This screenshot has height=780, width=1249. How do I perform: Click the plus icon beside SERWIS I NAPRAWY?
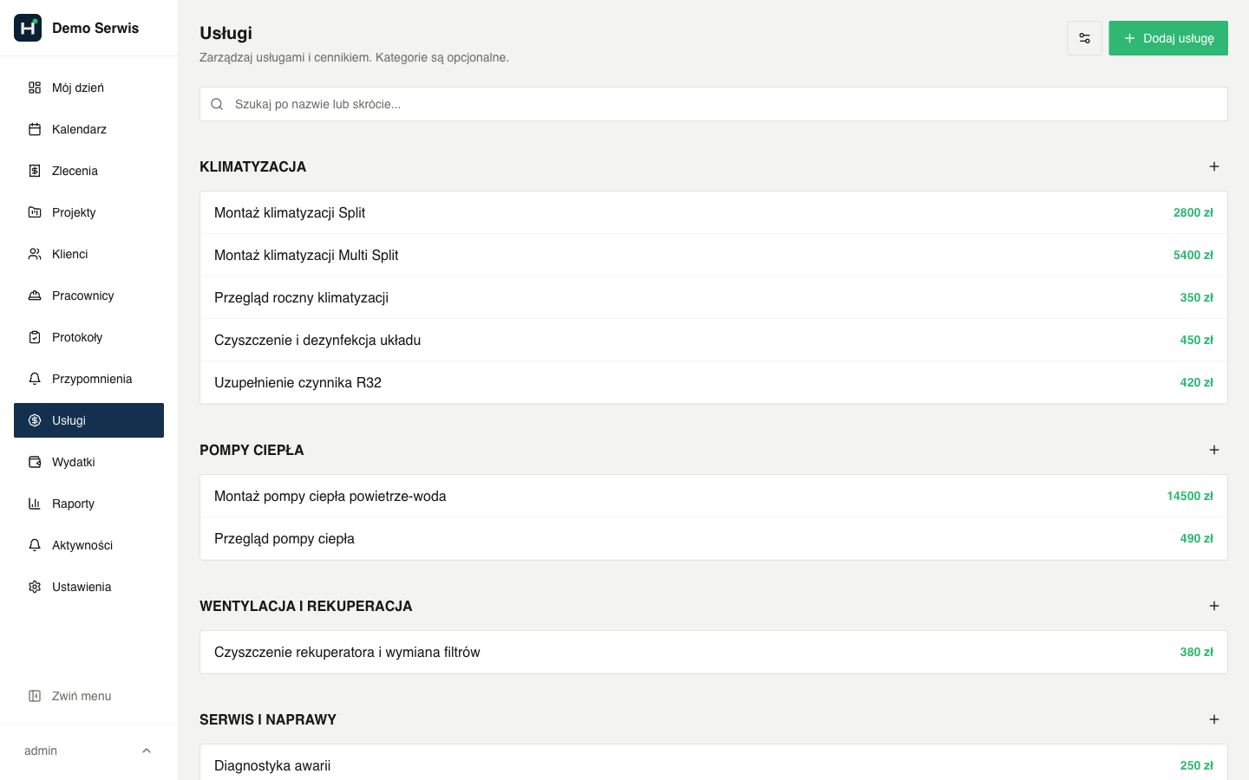click(x=1214, y=719)
